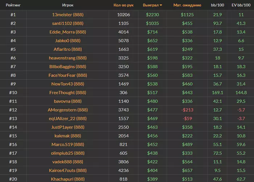Open player eqUAlizer_22 (888)
254x182 pixels.
pyautogui.click(x=68, y=119)
